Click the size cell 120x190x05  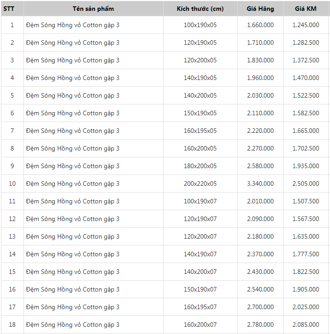(x=200, y=42)
